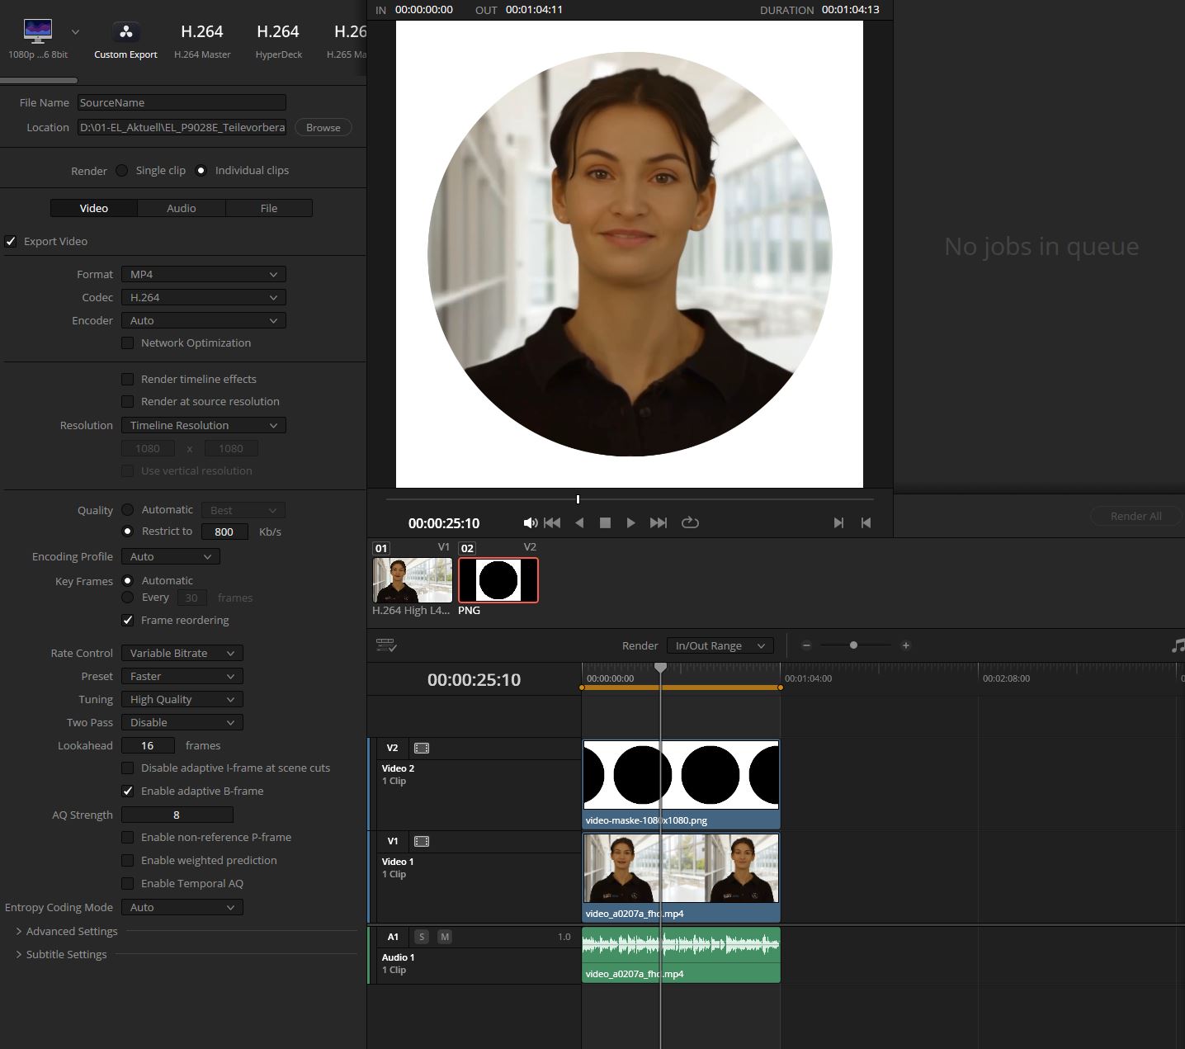
Task: Enable loop playback icon
Action: coord(691,522)
